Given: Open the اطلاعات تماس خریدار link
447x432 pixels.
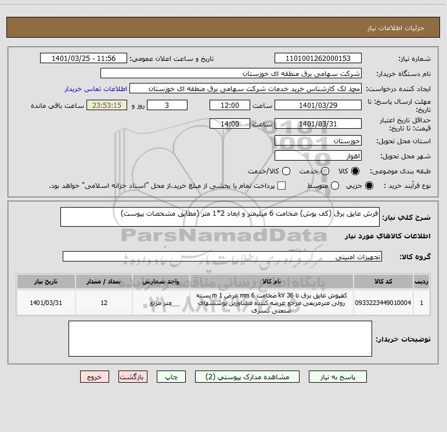Looking at the screenshot, I should point(96,89).
